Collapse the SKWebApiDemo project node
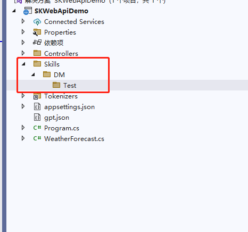Screen dimensions: 248x232 point(14,11)
